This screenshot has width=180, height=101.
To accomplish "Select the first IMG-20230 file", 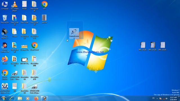I will 143,46.
